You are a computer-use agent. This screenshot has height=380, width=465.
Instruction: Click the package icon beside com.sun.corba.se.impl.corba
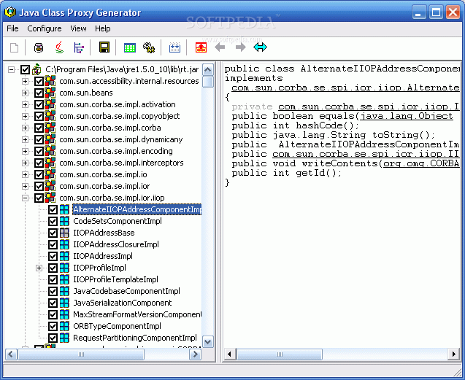(x=50, y=128)
